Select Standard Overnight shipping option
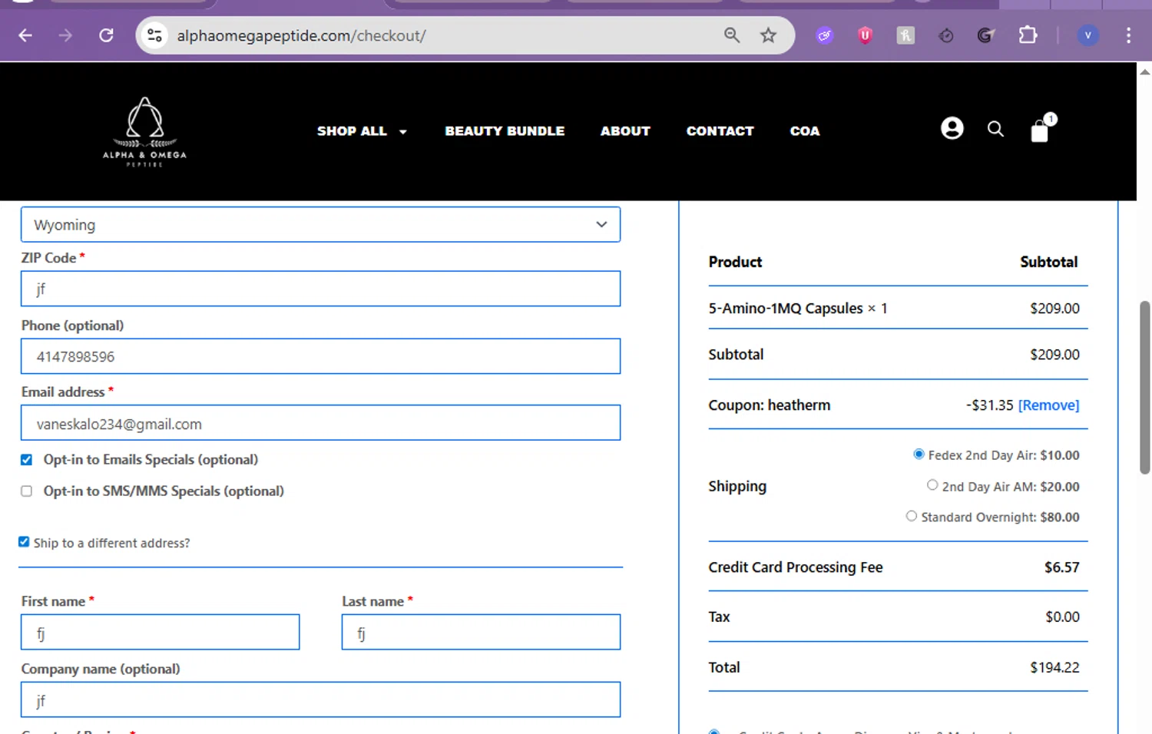The height and width of the screenshot is (734, 1152). 912,516
